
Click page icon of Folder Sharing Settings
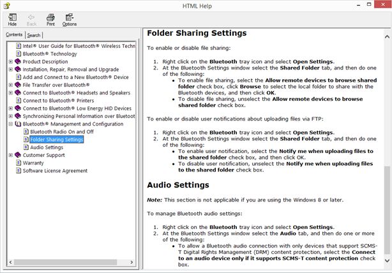coord(26,139)
